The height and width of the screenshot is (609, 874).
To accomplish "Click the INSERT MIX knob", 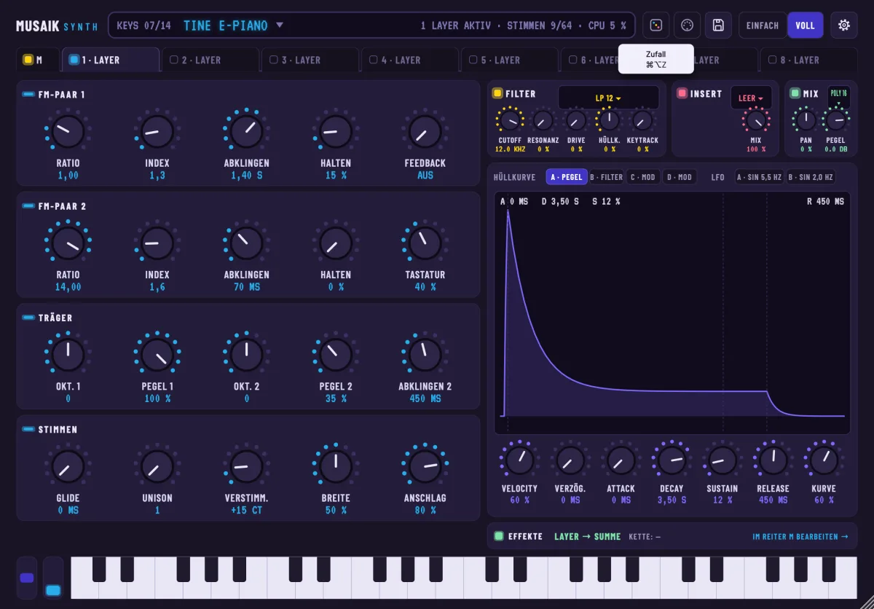I will coord(756,120).
